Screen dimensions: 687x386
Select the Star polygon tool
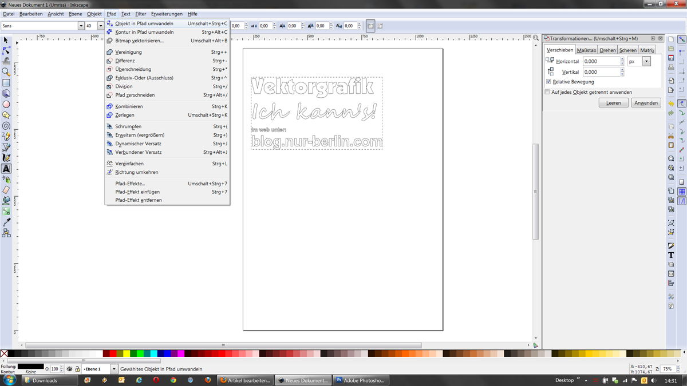[x=6, y=115]
